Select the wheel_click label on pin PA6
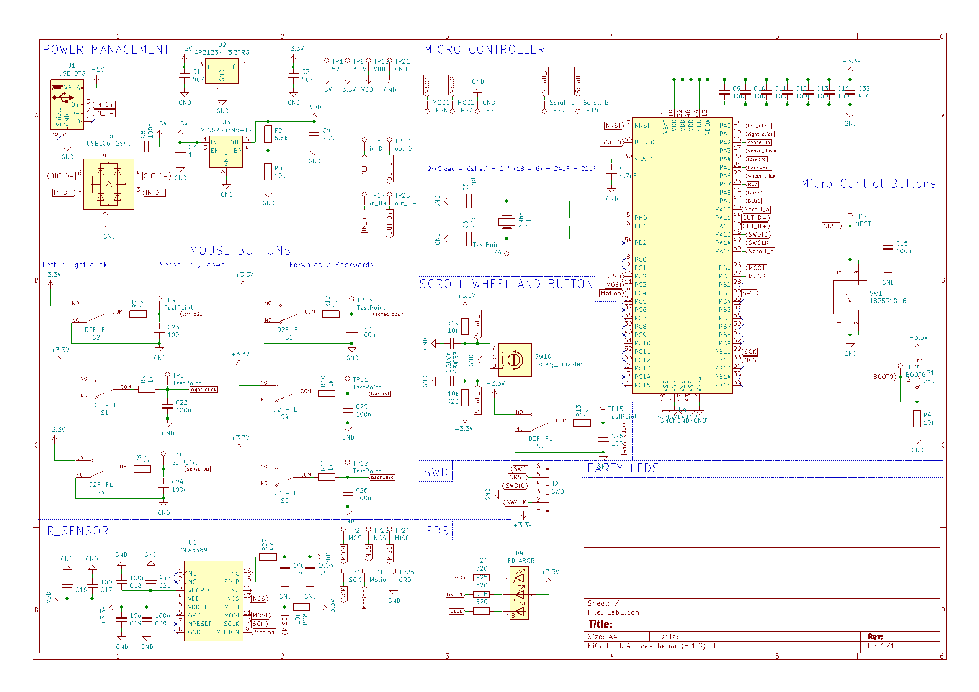 pyautogui.click(x=761, y=176)
